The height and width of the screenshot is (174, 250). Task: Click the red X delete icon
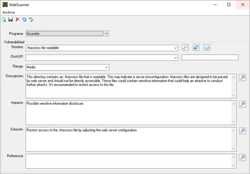pos(17,19)
